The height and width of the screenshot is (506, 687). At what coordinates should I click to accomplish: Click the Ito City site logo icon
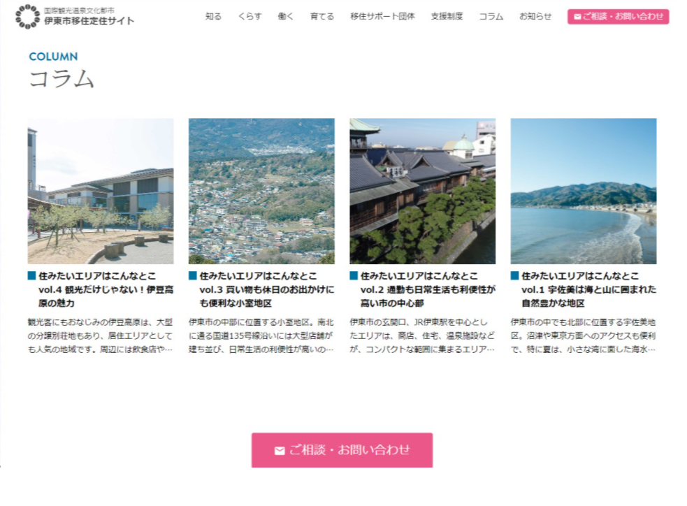click(x=27, y=17)
